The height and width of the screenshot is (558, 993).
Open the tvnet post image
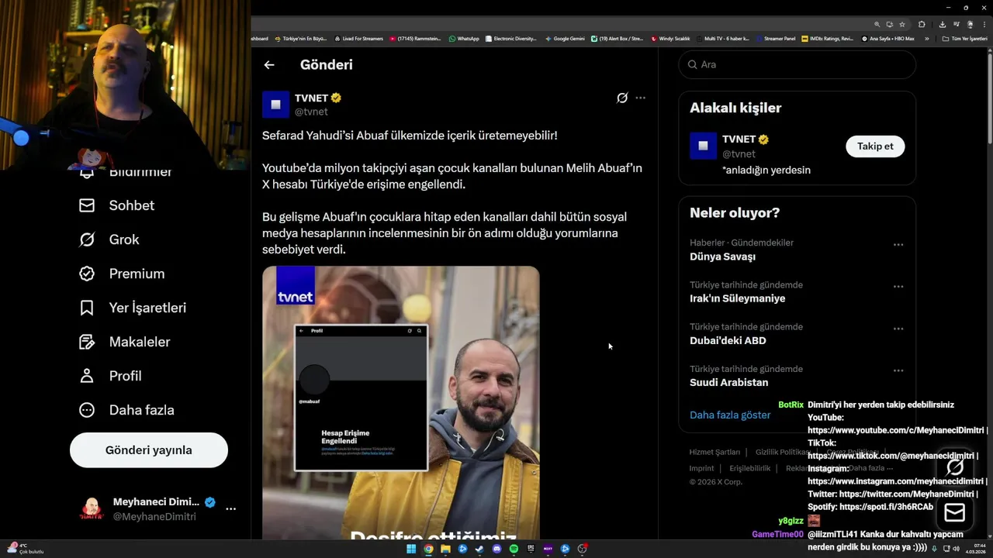tap(400, 403)
